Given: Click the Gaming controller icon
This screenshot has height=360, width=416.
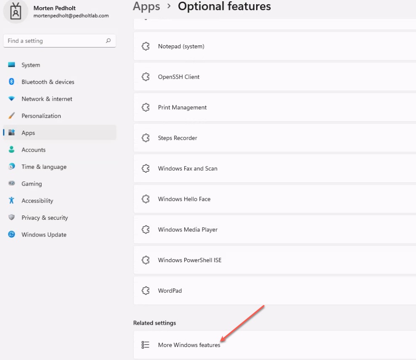Looking at the screenshot, I should (x=11, y=183).
